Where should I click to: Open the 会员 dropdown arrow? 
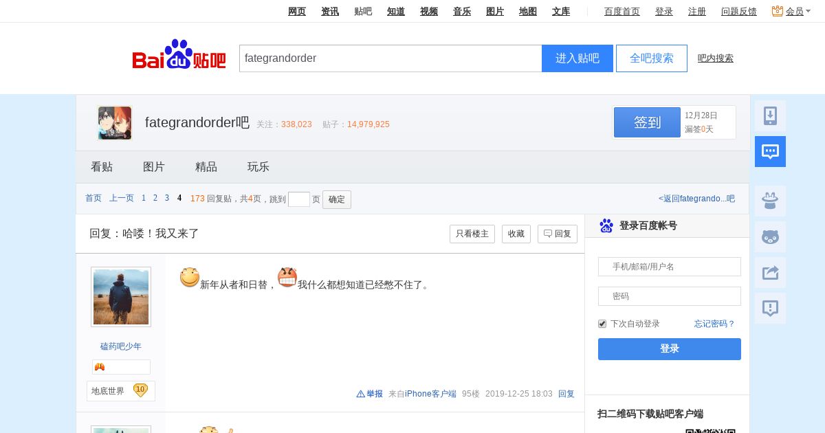[x=808, y=12]
